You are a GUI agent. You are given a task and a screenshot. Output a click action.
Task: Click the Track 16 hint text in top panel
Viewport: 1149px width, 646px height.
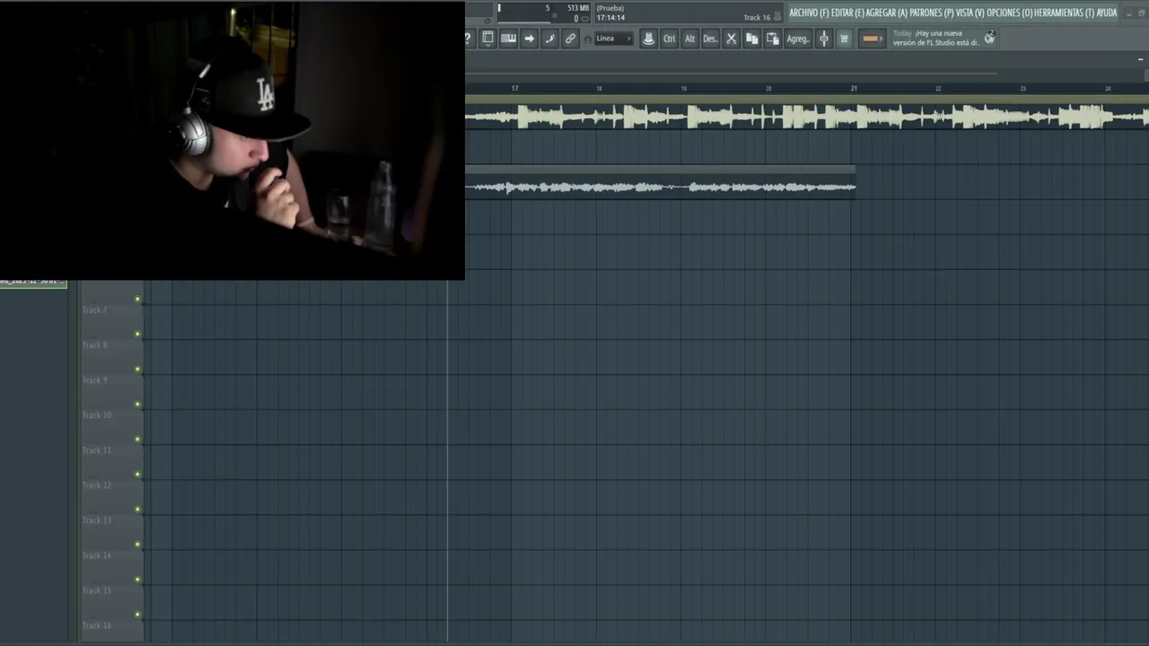[x=757, y=18]
